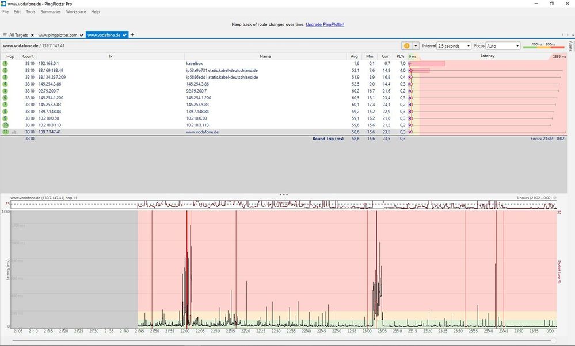Click the All Targets list icon
The width and height of the screenshot is (575, 346).
click(5, 35)
